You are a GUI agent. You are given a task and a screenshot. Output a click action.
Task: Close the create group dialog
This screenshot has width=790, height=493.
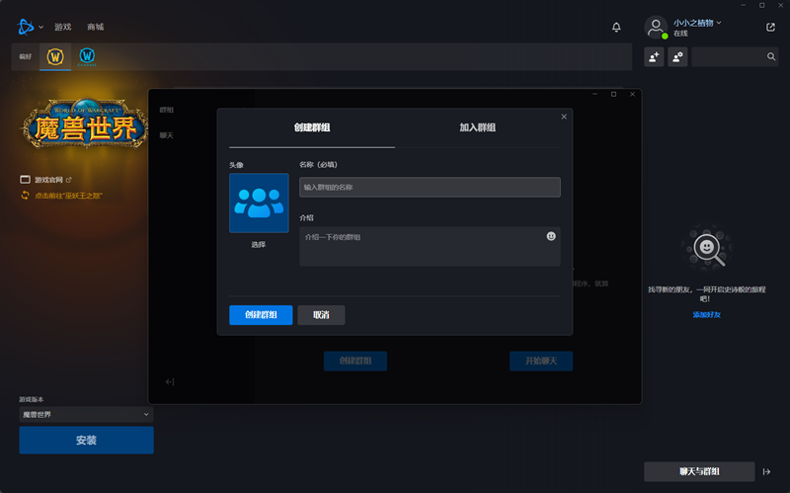(x=564, y=117)
